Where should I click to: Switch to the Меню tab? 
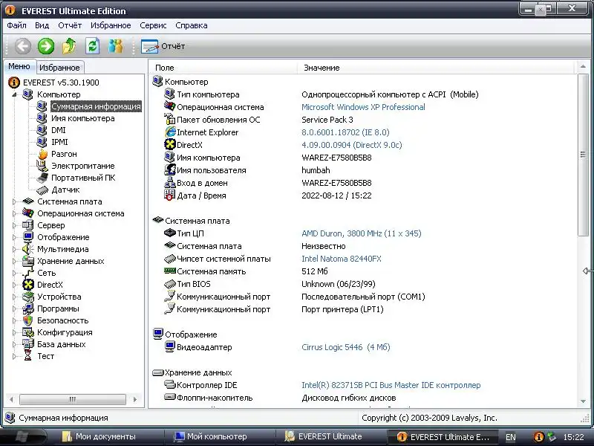pos(19,66)
